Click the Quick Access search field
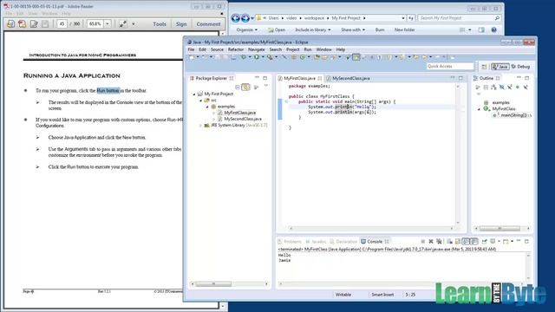Viewport: 555px width, 312px height. [x=450, y=67]
